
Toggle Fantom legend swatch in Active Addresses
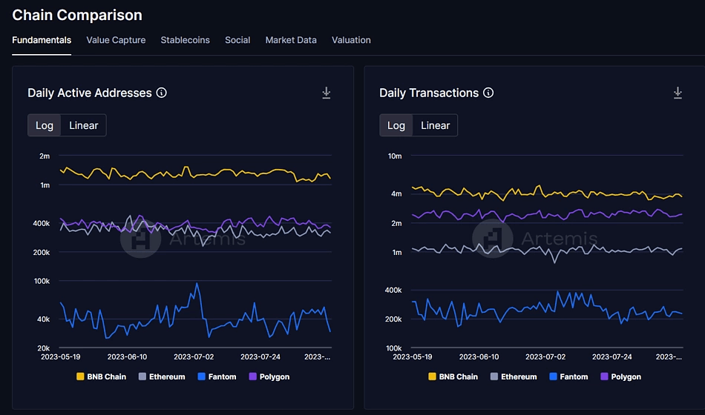(x=201, y=376)
